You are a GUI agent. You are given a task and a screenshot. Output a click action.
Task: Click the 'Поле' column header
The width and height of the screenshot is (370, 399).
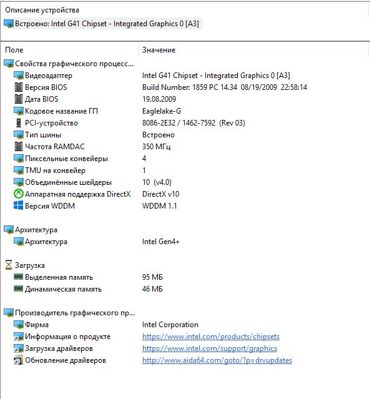pyautogui.click(x=14, y=50)
